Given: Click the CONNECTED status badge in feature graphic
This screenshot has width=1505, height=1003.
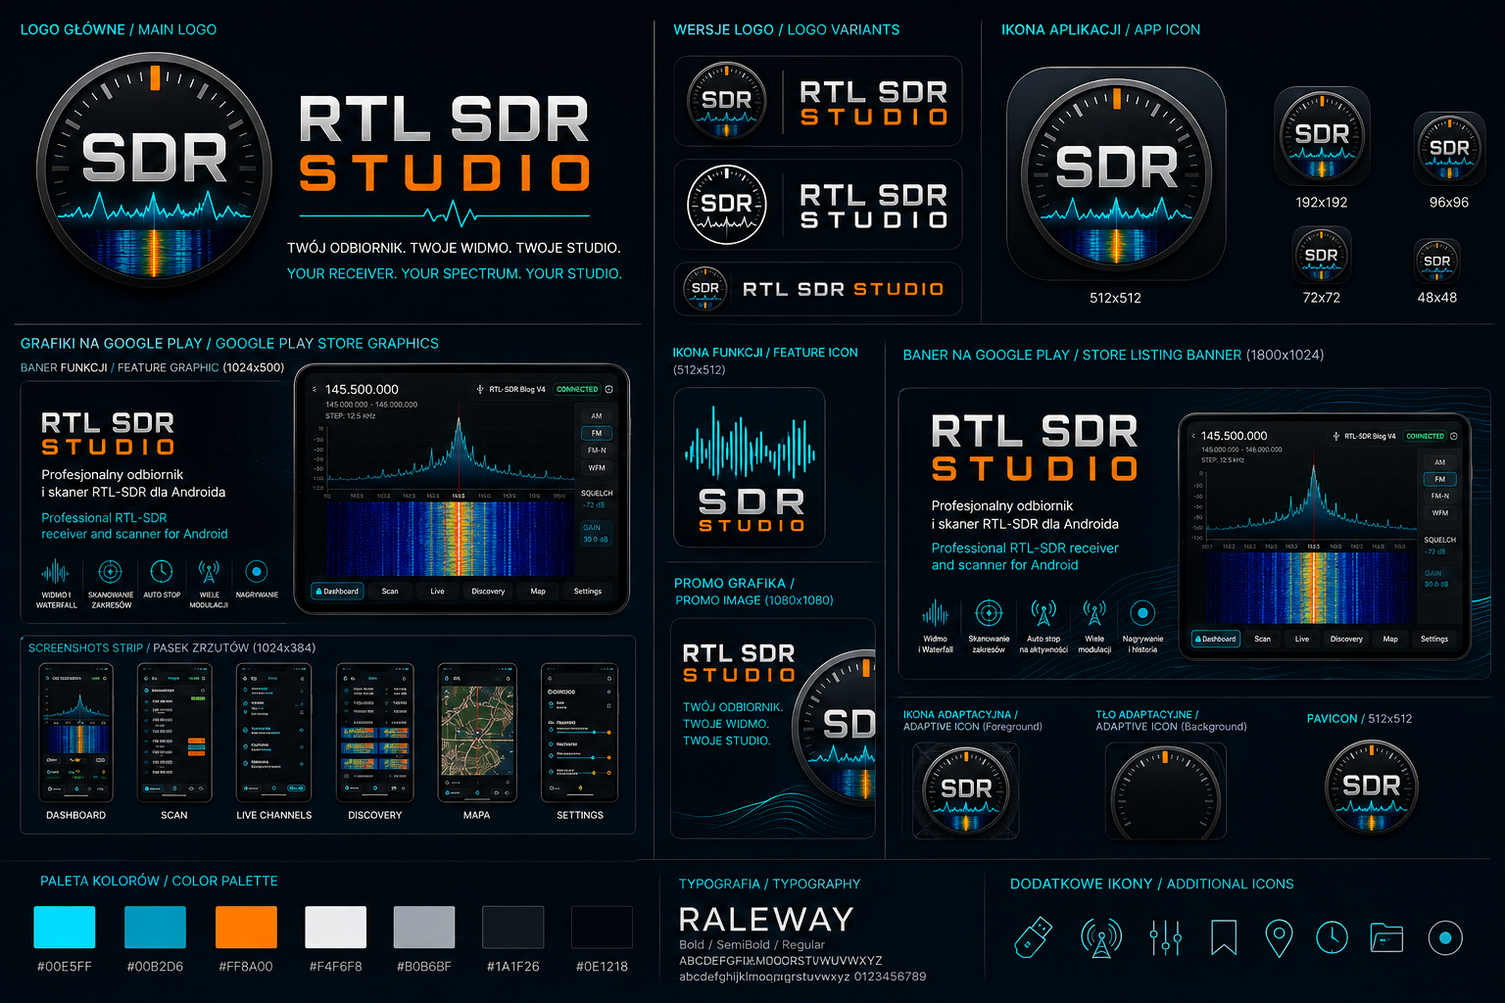Looking at the screenshot, I should tap(577, 389).
